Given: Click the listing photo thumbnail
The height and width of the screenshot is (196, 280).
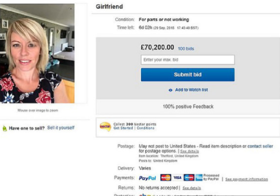Looking at the screenshot, I should coord(37,53).
